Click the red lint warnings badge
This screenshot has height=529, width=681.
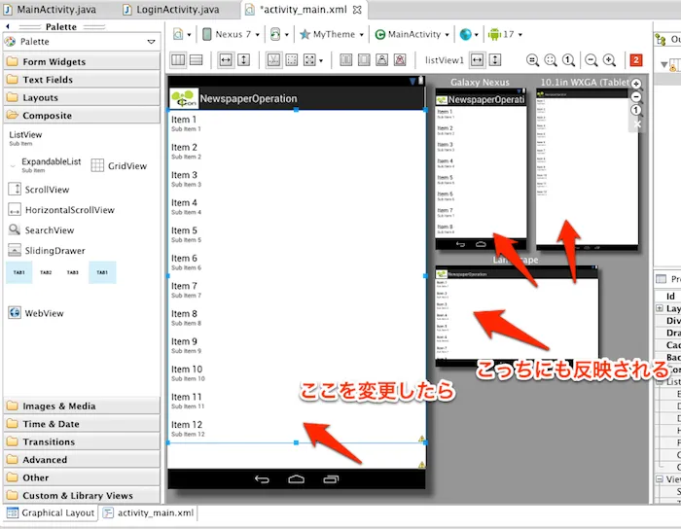[636, 60]
